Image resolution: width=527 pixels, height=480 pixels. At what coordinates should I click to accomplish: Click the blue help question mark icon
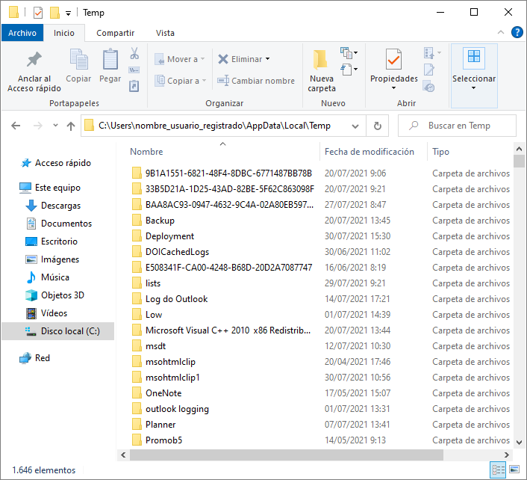pyautogui.click(x=517, y=32)
